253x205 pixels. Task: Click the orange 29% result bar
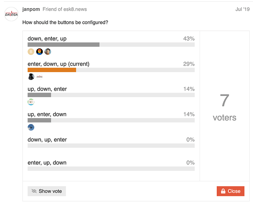coord(52,70)
